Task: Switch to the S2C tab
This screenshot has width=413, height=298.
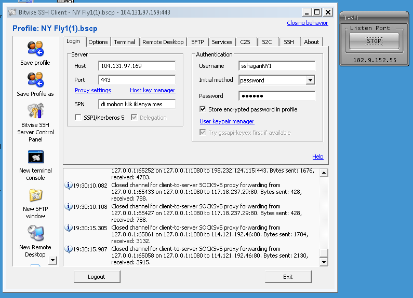Action: click(x=267, y=42)
